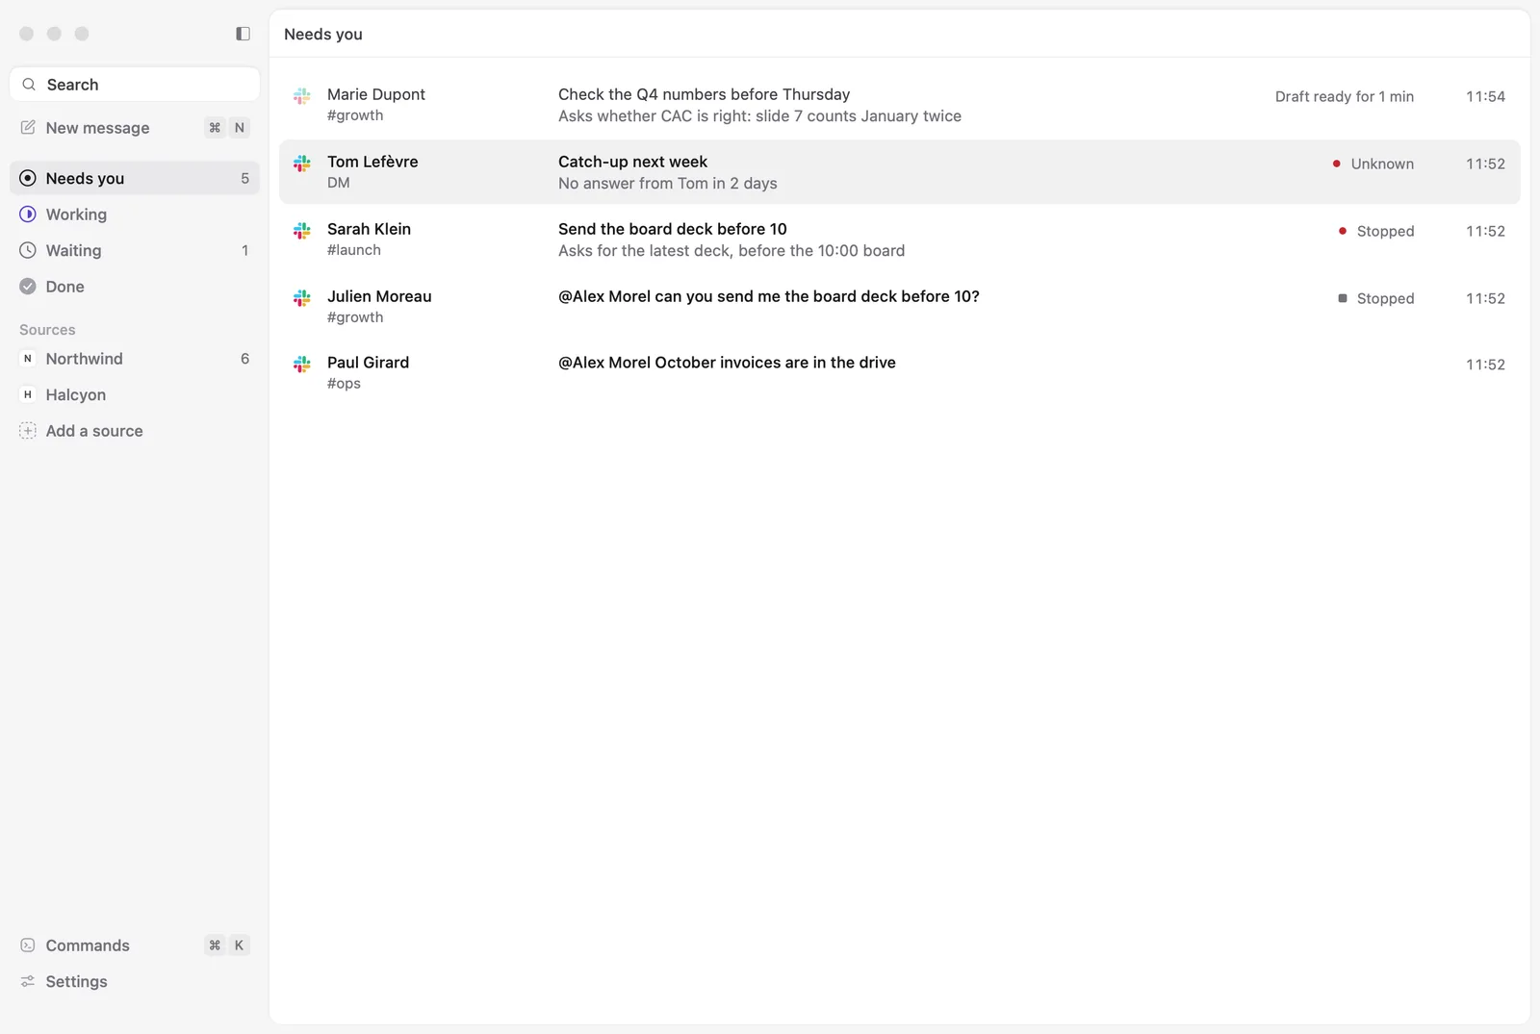
Task: Click 'Stopped' status on Sarah Klein's row
Action: coord(1376,231)
